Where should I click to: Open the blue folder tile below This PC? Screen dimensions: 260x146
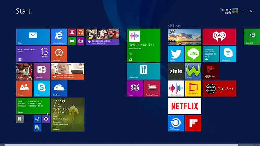(x=37, y=128)
